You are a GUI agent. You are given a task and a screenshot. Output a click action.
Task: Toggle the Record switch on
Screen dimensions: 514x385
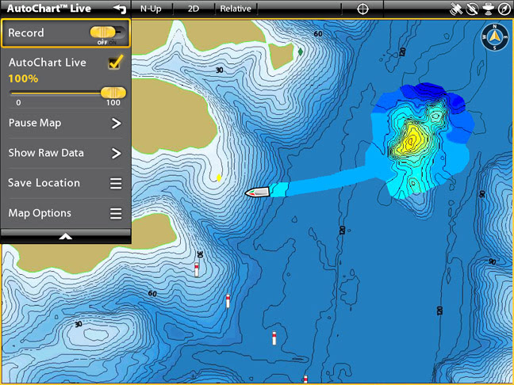click(108, 33)
